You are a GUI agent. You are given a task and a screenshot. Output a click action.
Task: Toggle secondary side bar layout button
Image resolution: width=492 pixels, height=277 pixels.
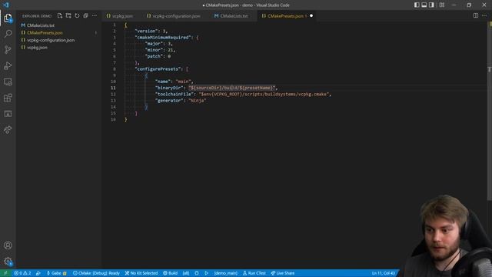click(431, 5)
